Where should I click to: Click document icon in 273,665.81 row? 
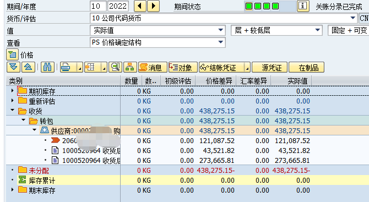pos(55,160)
